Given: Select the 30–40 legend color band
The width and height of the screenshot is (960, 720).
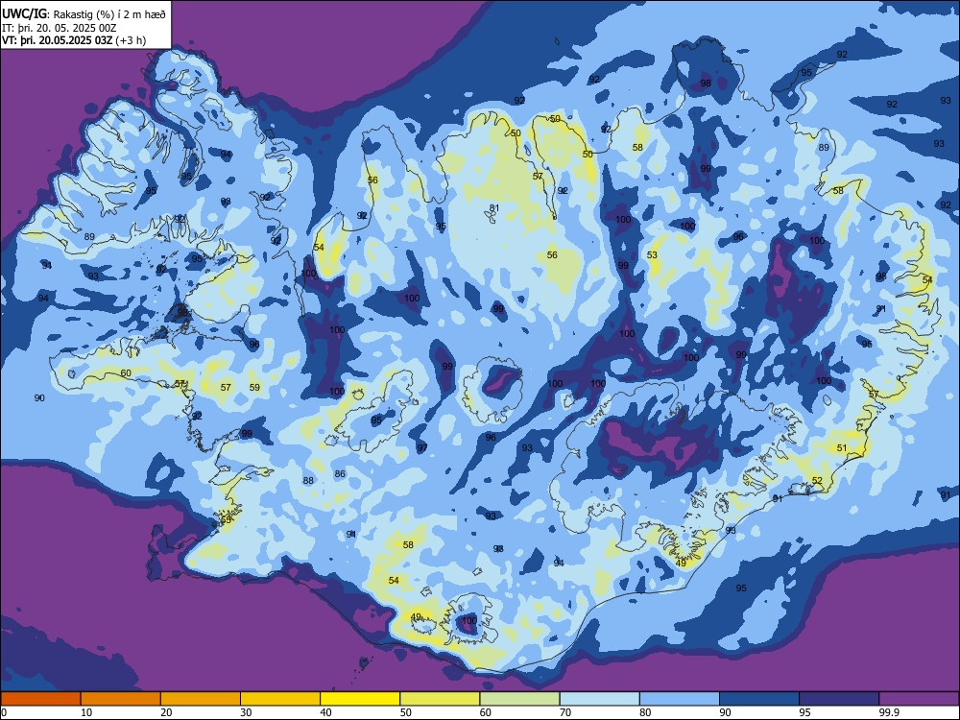Looking at the screenshot, I should tap(280, 699).
